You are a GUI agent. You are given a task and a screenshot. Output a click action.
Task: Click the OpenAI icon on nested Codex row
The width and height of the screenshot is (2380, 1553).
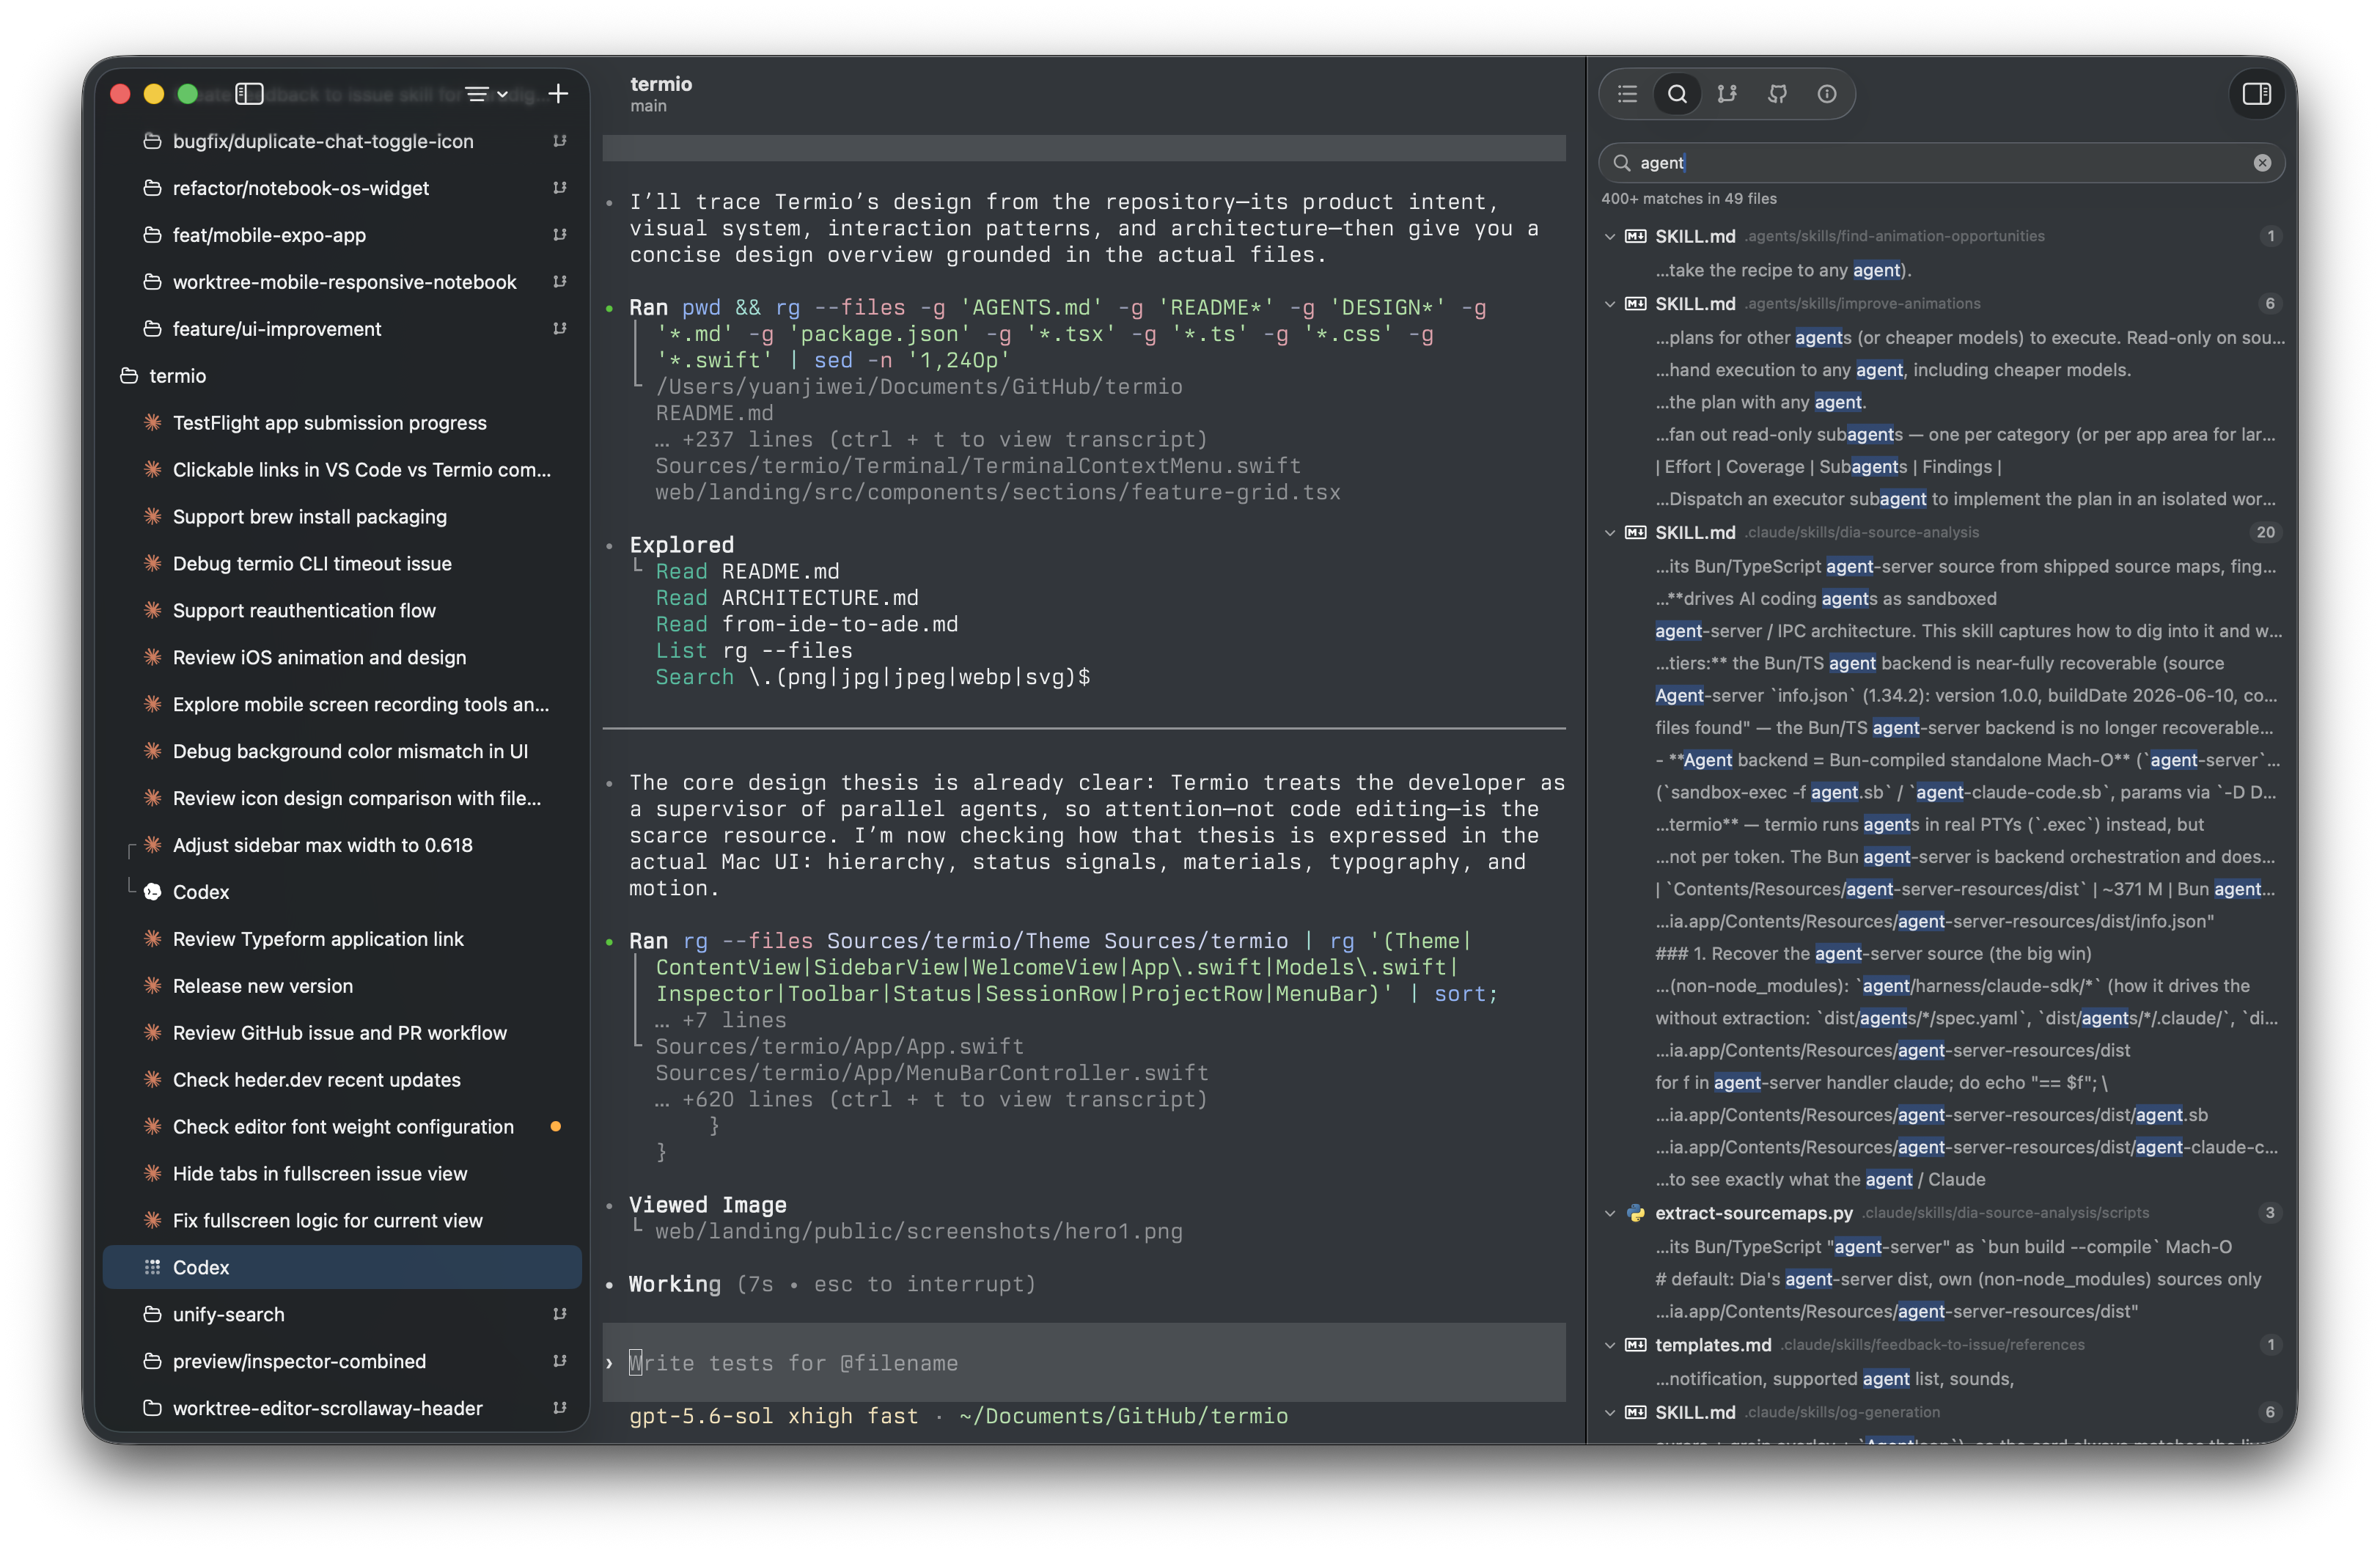pyautogui.click(x=153, y=892)
